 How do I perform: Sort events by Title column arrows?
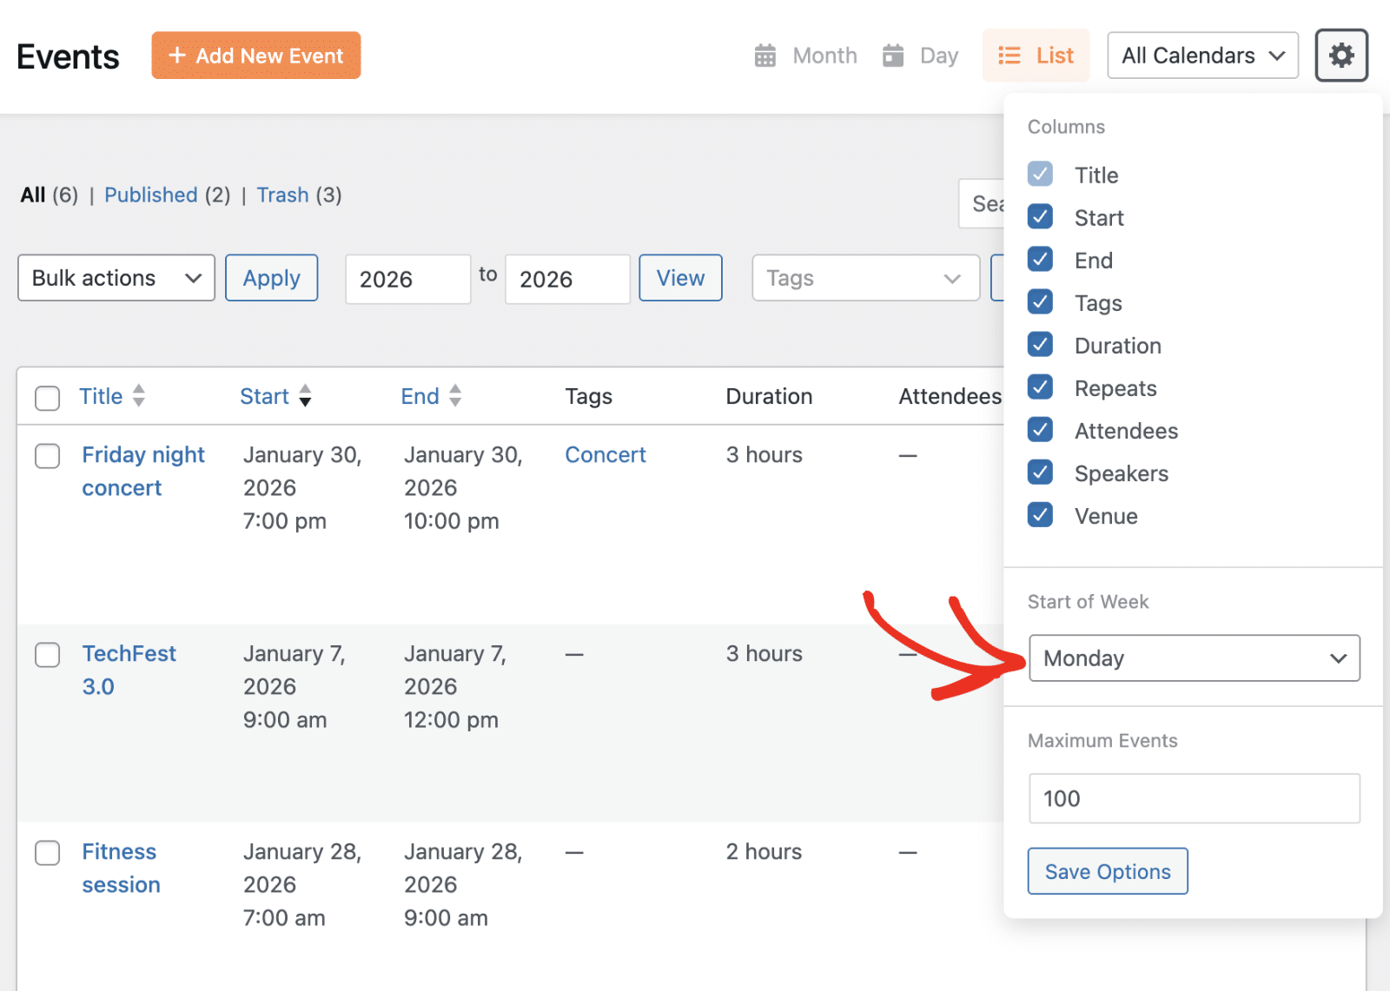(x=138, y=396)
